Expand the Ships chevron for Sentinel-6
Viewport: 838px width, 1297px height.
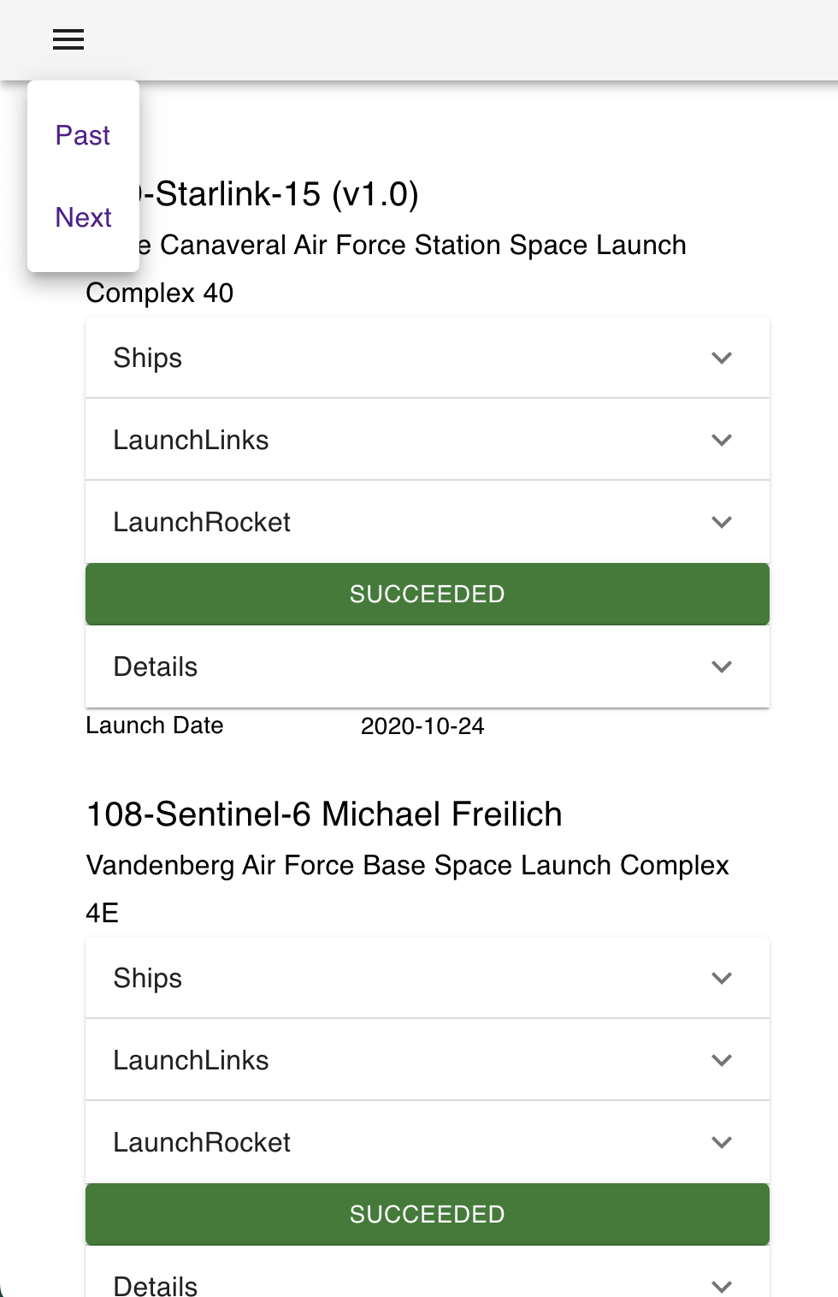click(721, 977)
